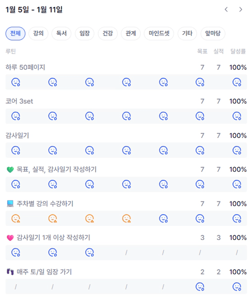This screenshot has width=250, height=297.
Task: Click the footprints icon beside 매주 토/일 임장 가기
Action: 10,272
